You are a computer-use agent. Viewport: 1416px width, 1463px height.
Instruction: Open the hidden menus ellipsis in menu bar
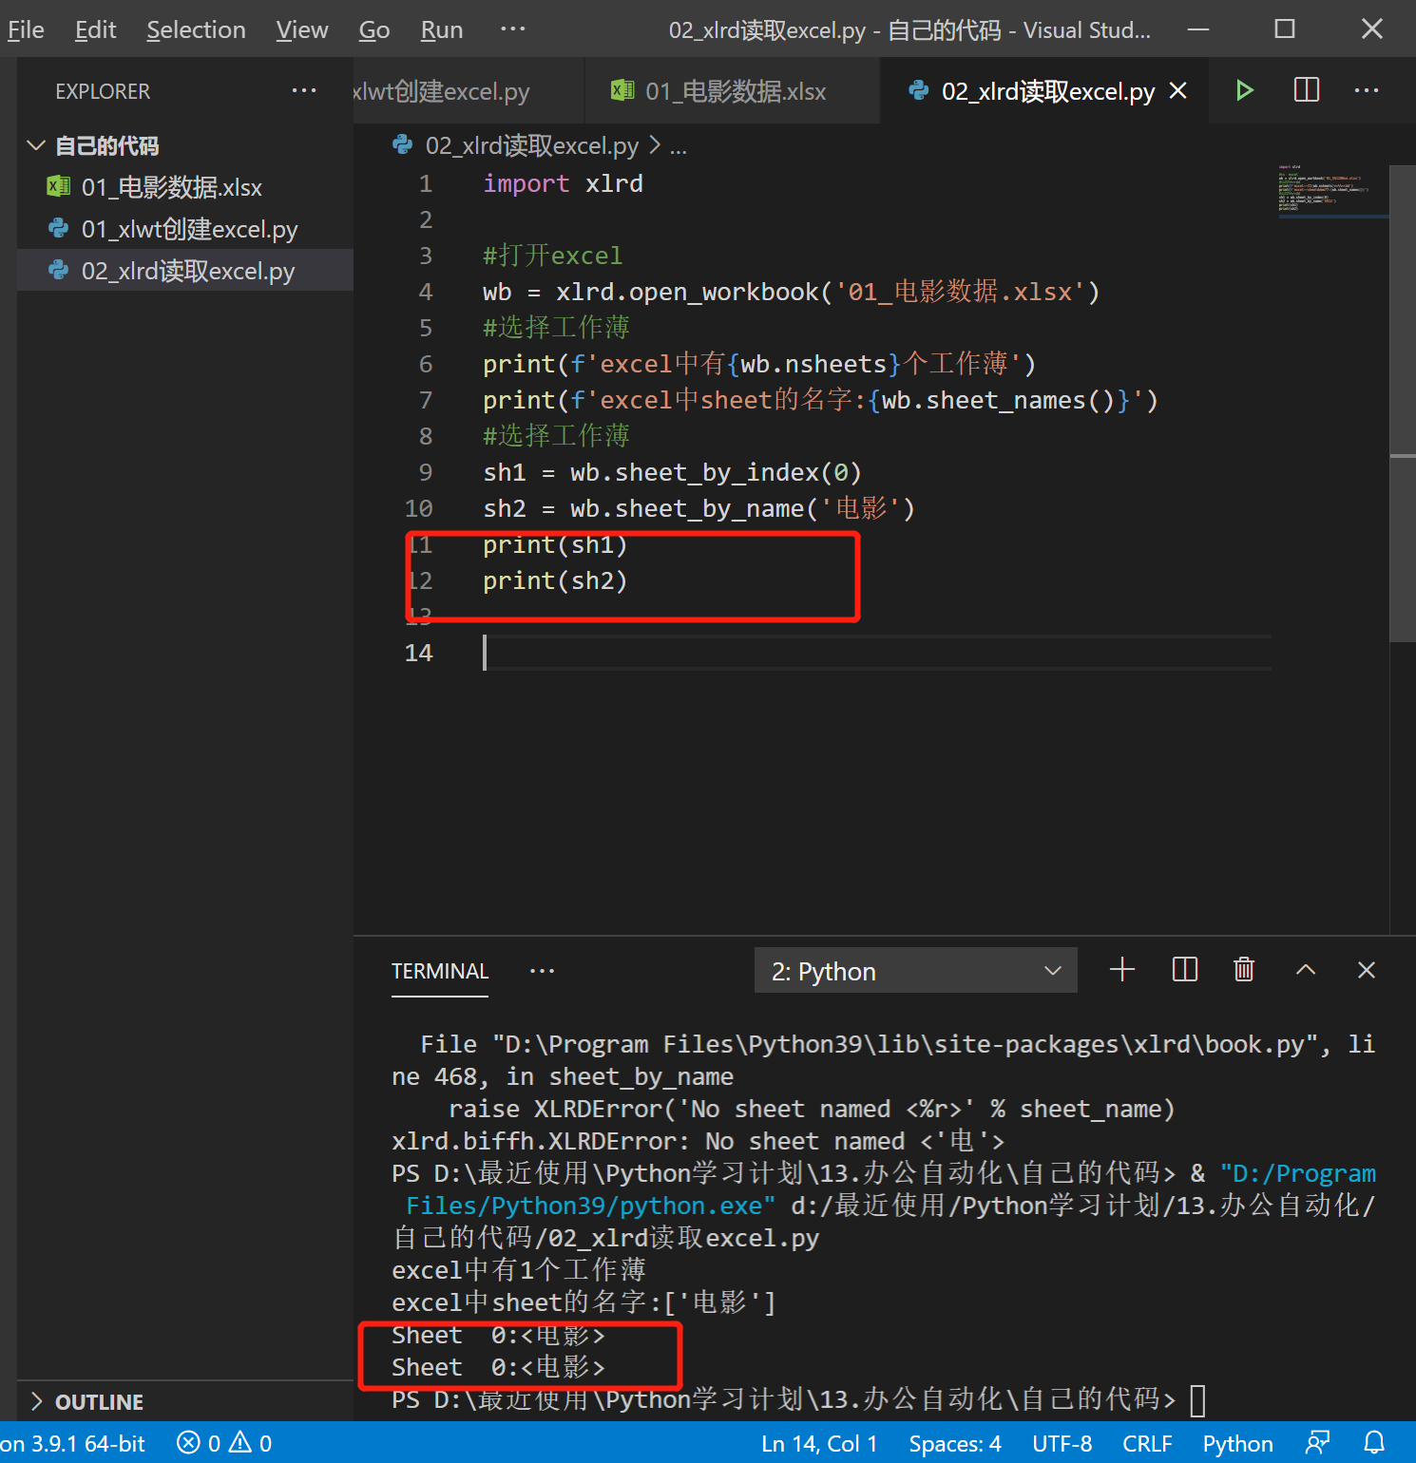click(x=513, y=29)
